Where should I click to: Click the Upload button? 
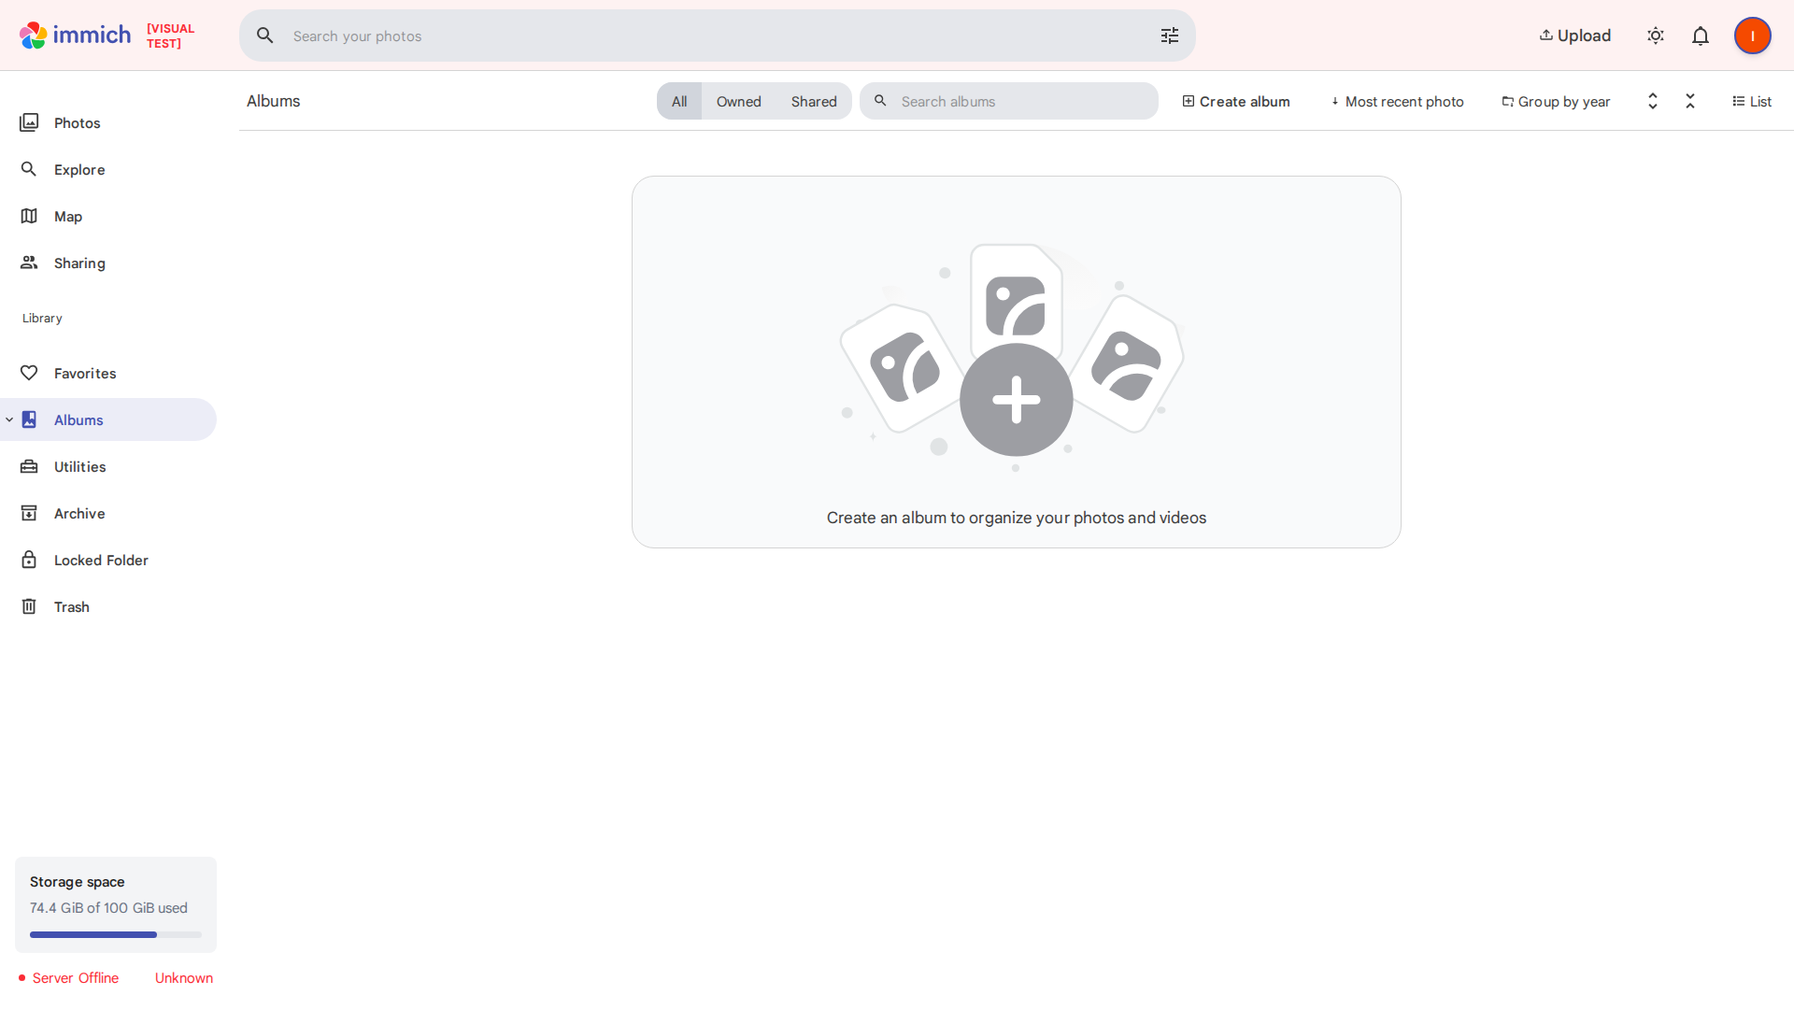[x=1575, y=36]
